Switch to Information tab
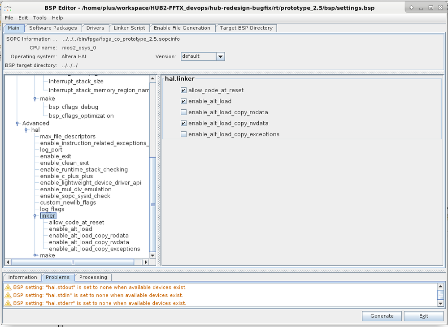Screen dimensions: 448x327 click(22, 277)
